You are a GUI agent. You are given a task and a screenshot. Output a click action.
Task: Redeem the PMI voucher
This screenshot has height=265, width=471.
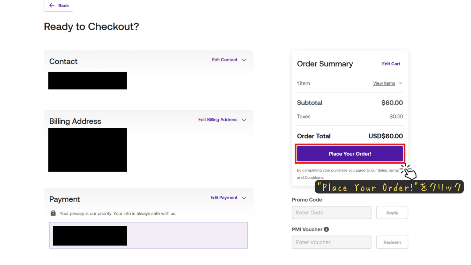[x=392, y=242]
